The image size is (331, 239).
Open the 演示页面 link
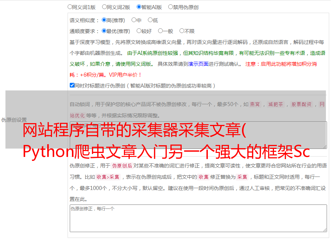(x=198, y=64)
